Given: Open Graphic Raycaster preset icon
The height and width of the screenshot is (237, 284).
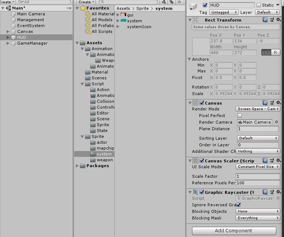Looking at the screenshot, I should coord(272,192).
